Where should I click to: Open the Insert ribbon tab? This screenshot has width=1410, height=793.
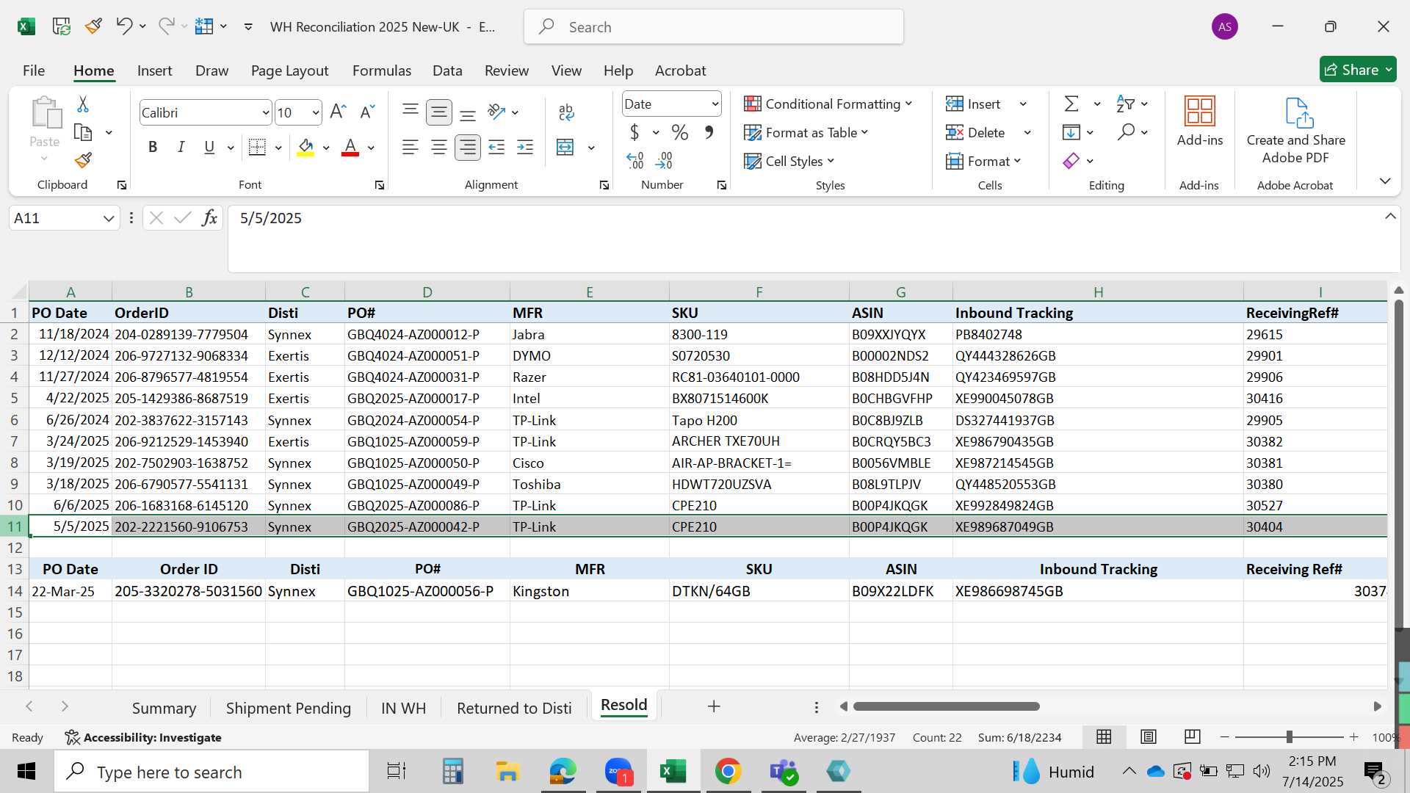click(155, 70)
